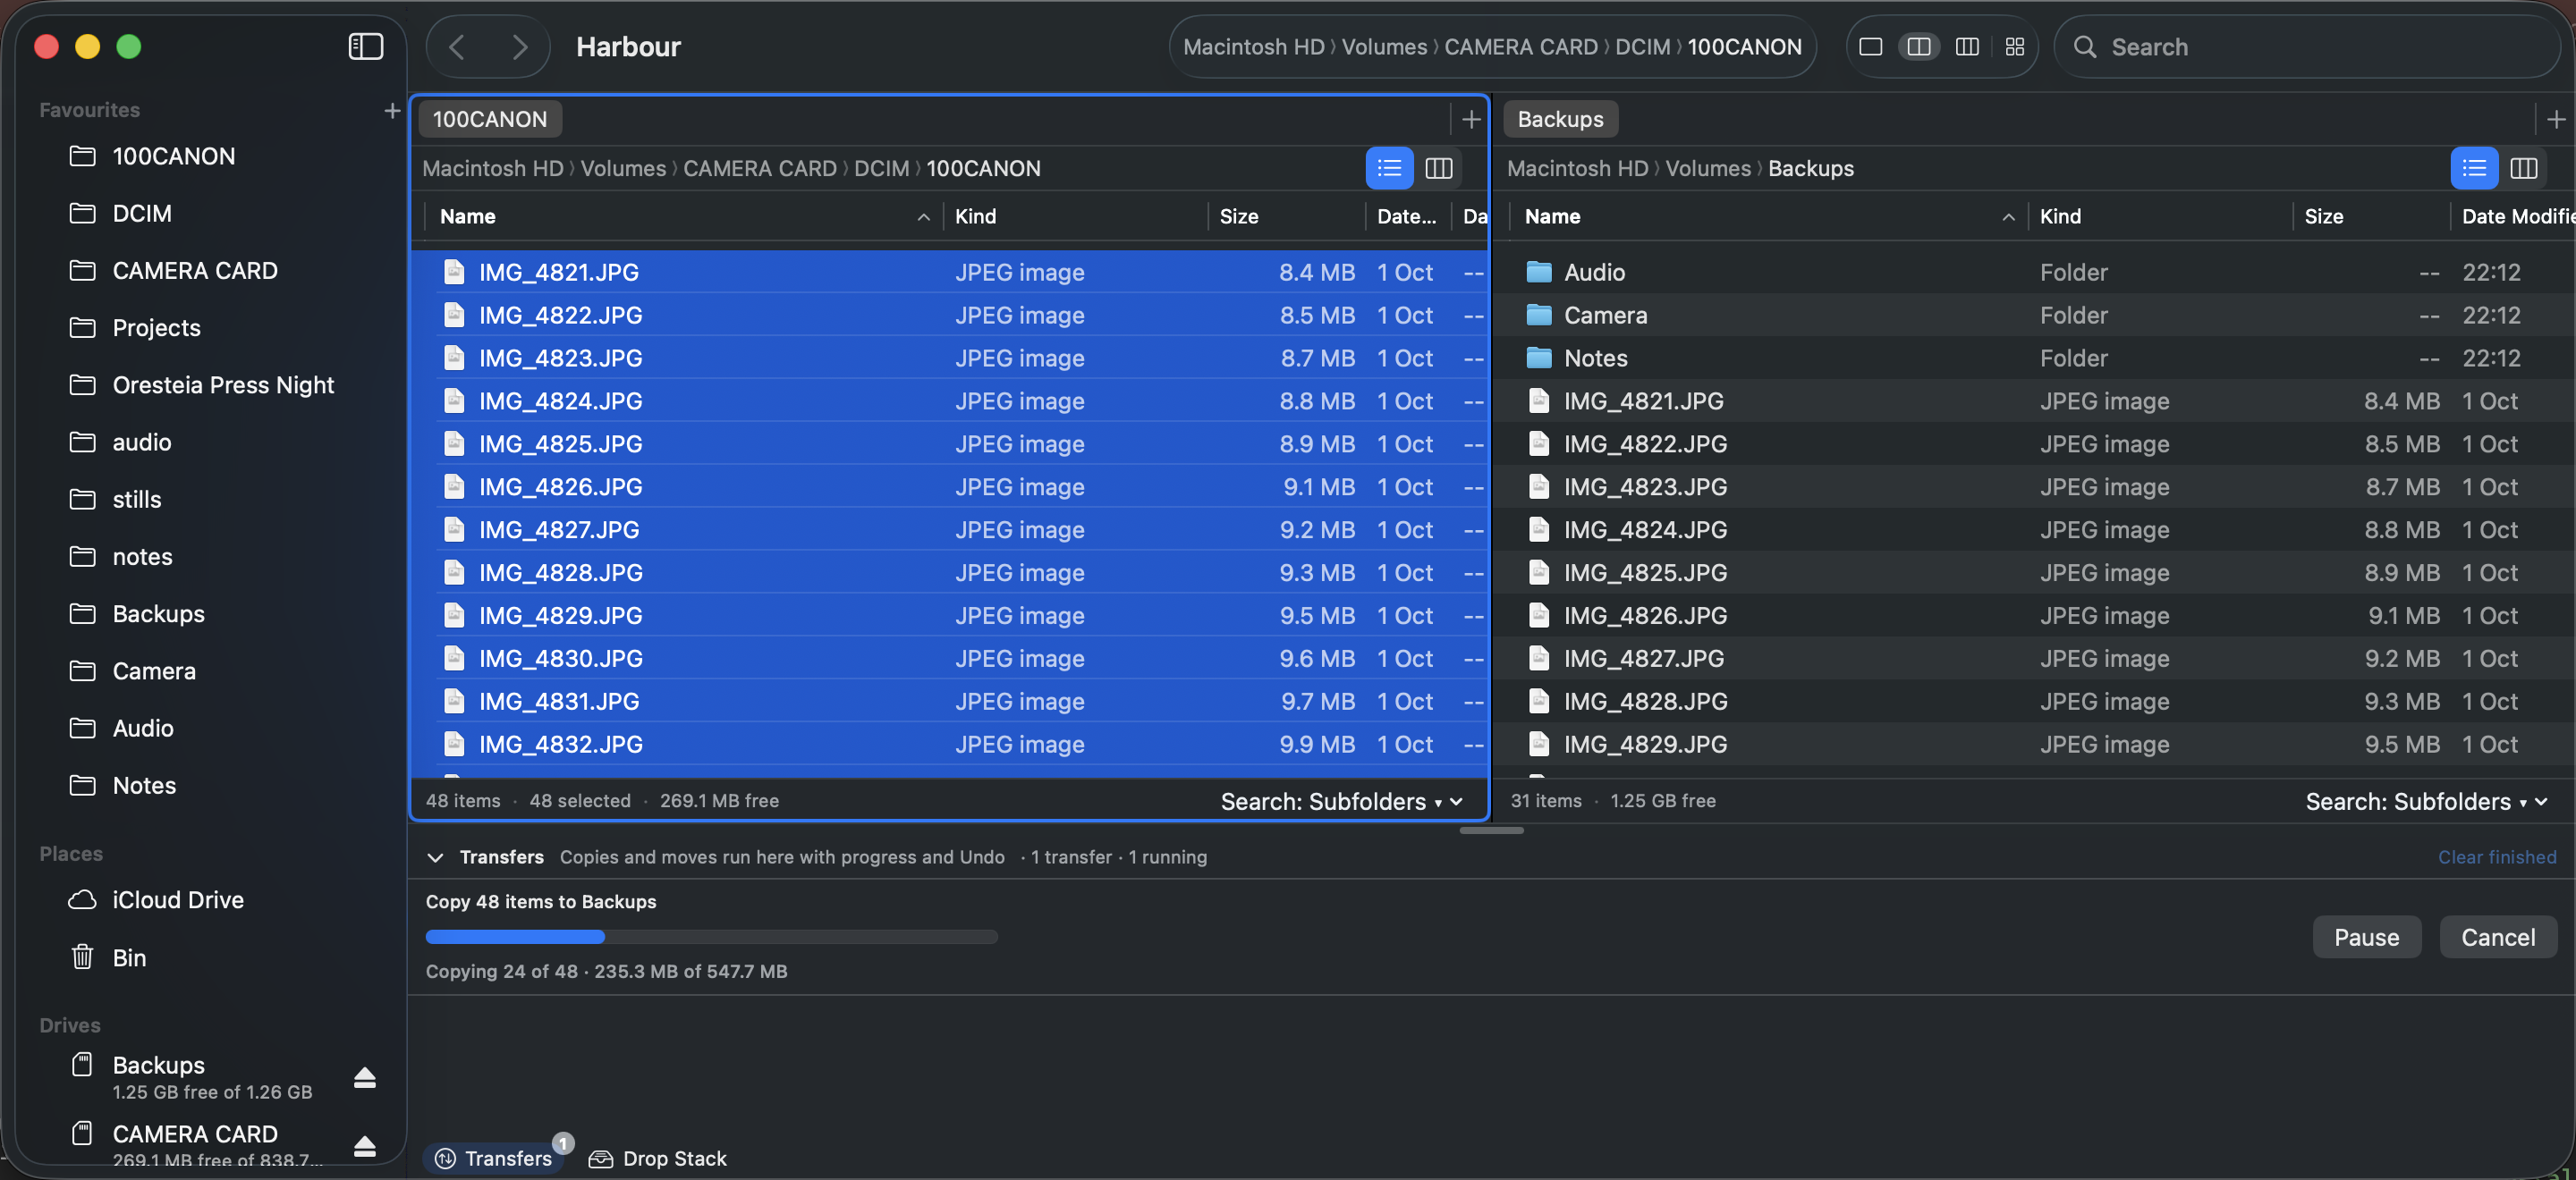Open the Camera folder in Backups pane
Image resolution: width=2576 pixels, height=1180 pixels.
point(2034,315)
